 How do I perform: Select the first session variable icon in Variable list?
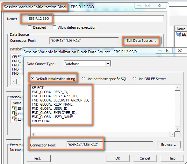click(x=15, y=108)
